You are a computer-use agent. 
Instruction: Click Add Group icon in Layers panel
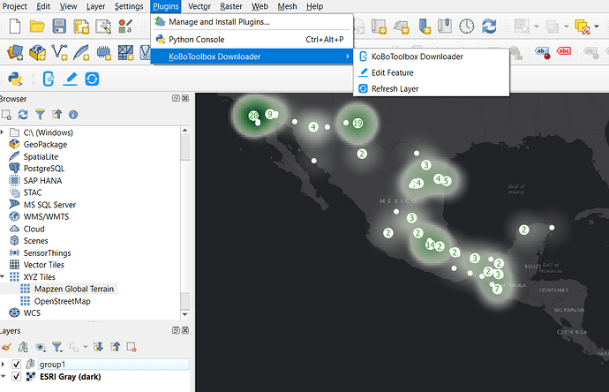(23, 347)
